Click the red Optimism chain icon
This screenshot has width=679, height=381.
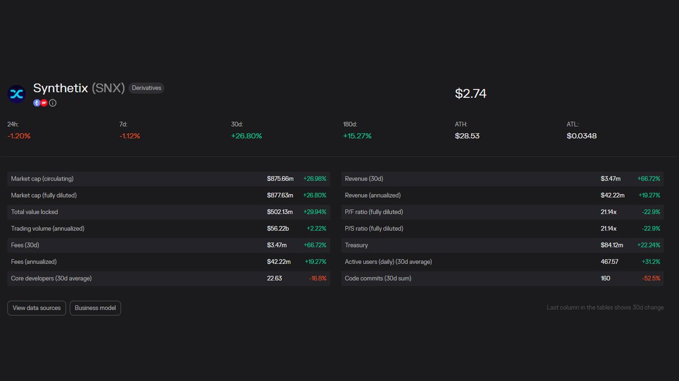[44, 103]
